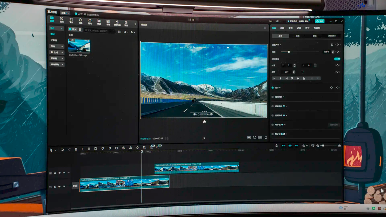Click the split clip tool
Screen dimensions: 386x217
click(76, 149)
